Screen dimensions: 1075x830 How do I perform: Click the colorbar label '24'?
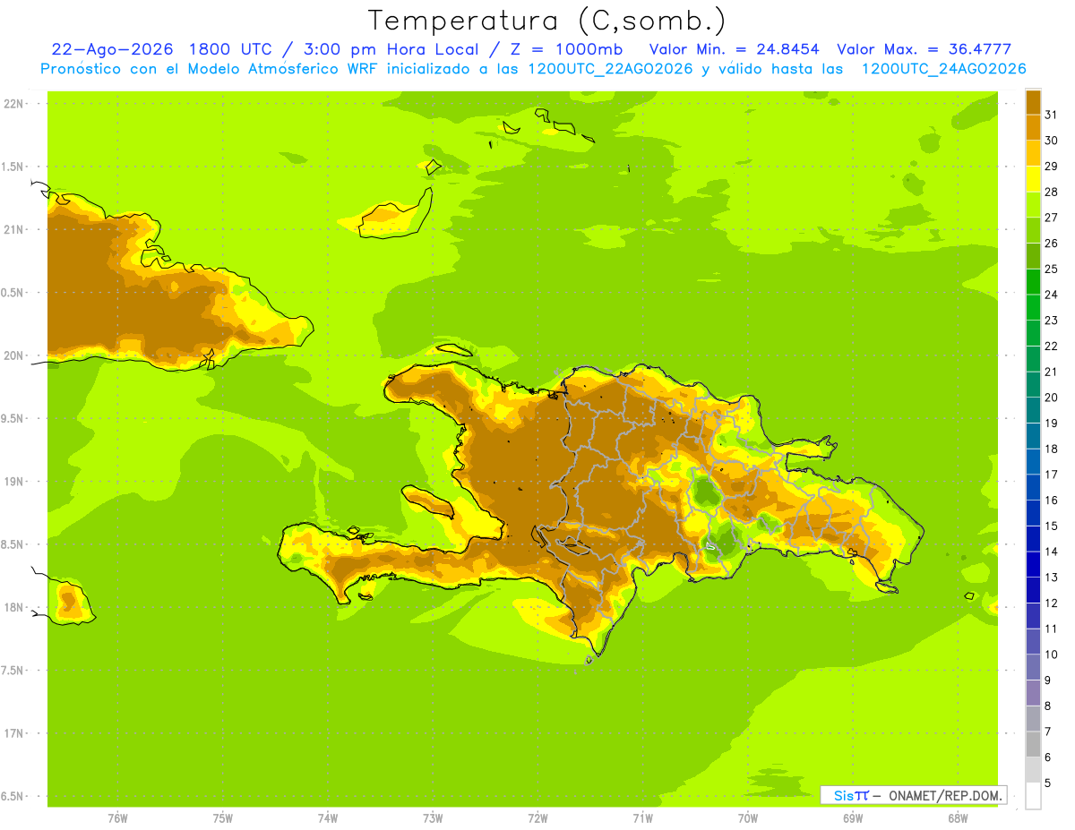click(x=1052, y=295)
